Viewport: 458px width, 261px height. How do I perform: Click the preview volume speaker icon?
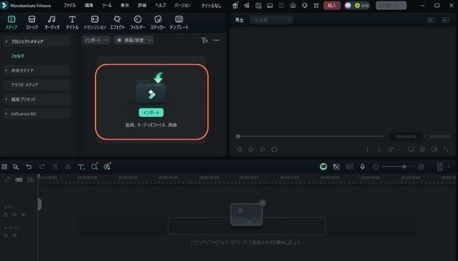click(x=434, y=149)
